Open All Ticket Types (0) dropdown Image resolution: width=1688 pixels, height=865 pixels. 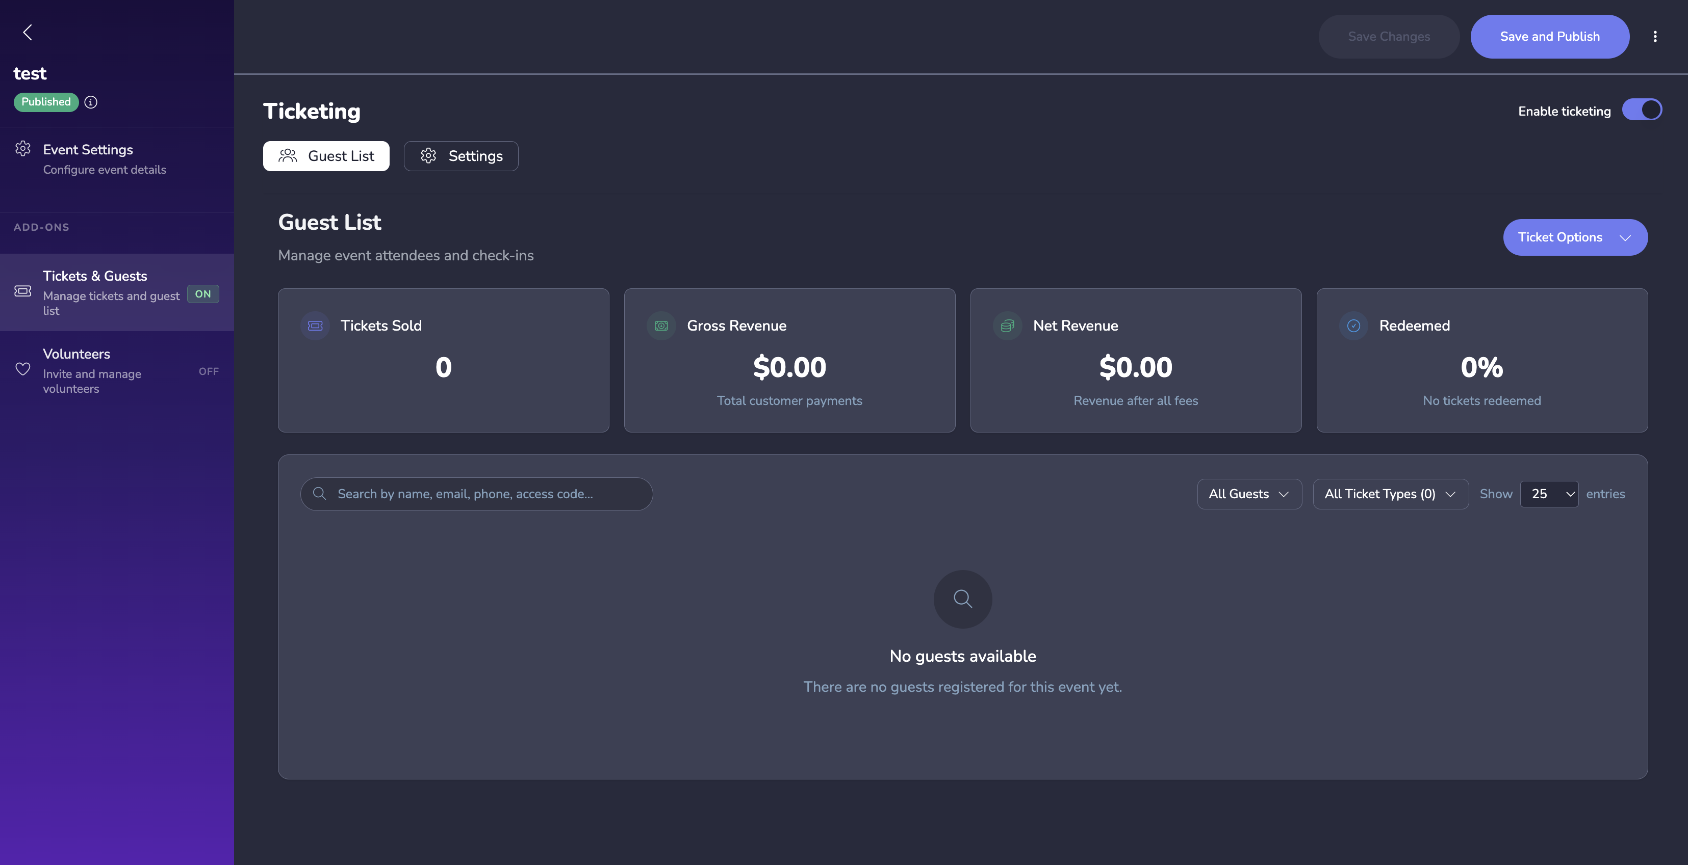(x=1390, y=494)
